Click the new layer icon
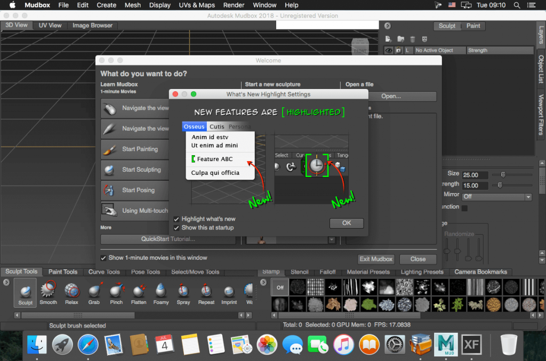Screen dimensions: 546x361 pos(389,39)
